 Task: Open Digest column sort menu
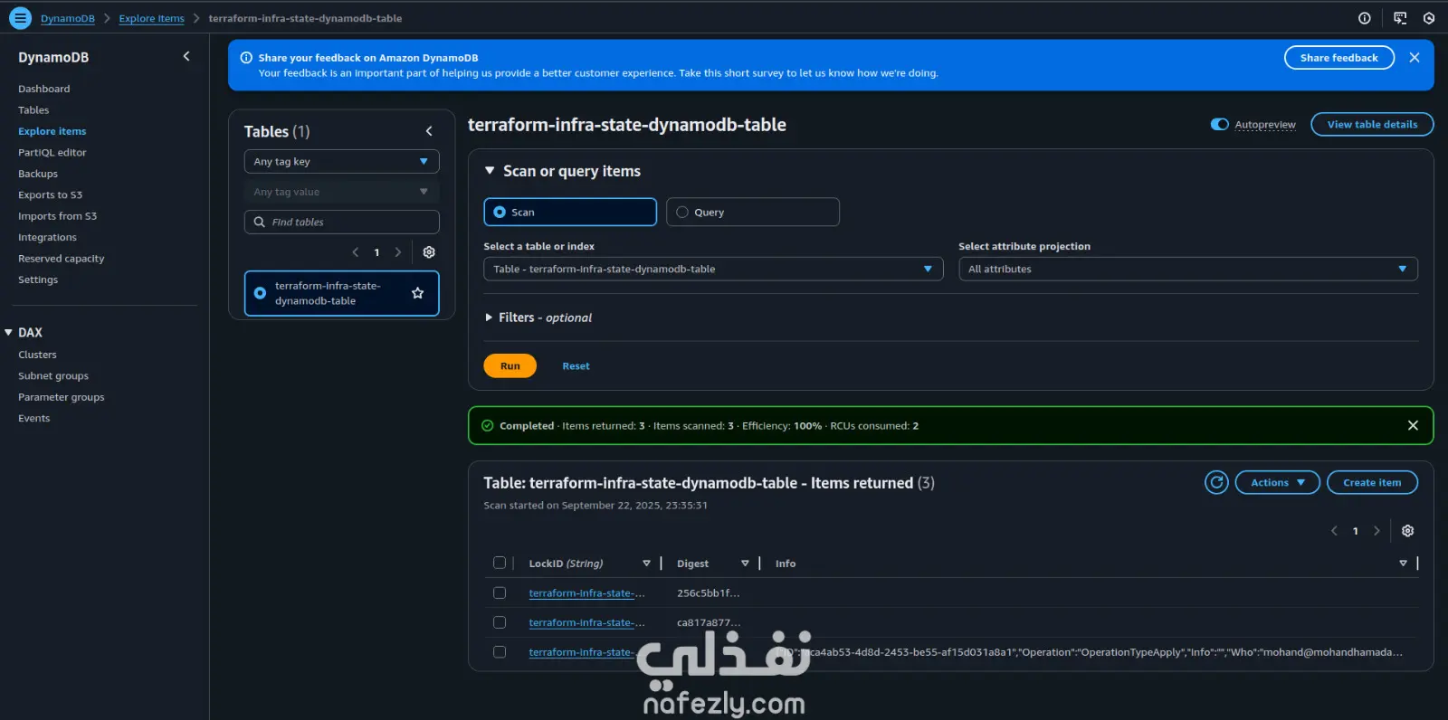(745, 563)
